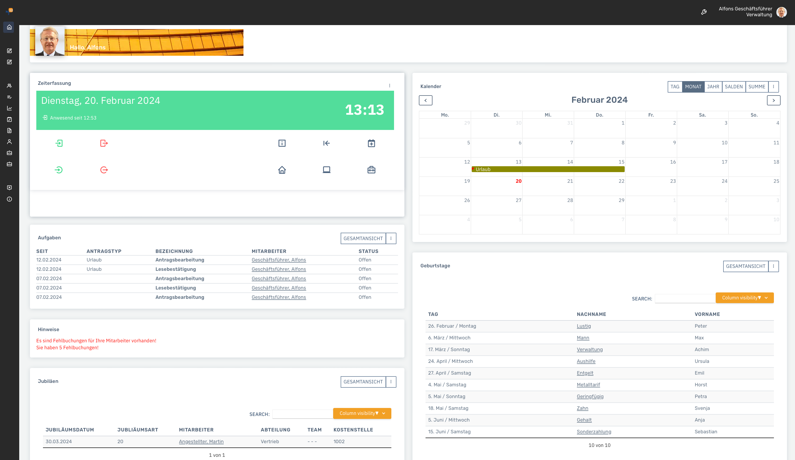Open the Kalender three-dot options menu
Viewport: 795px width, 460px height.
click(x=773, y=86)
